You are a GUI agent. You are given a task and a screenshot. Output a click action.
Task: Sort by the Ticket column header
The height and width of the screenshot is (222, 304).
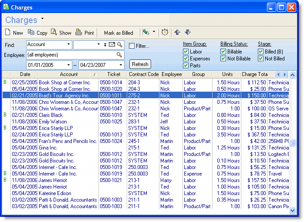tap(113, 74)
